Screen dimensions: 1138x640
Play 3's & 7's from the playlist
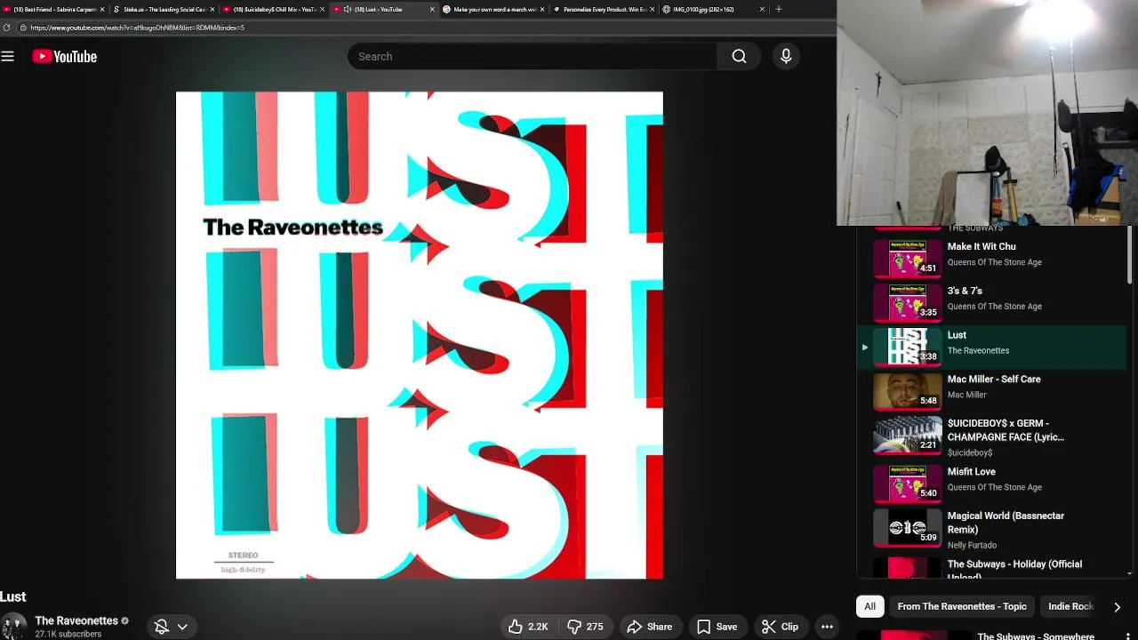(x=907, y=302)
